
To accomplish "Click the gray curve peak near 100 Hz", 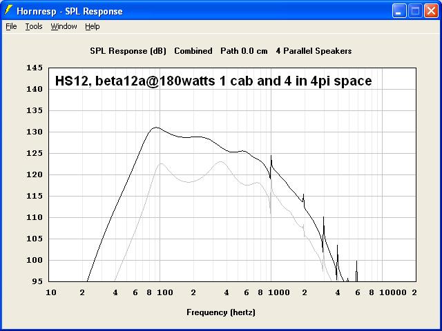I will tap(161, 163).
